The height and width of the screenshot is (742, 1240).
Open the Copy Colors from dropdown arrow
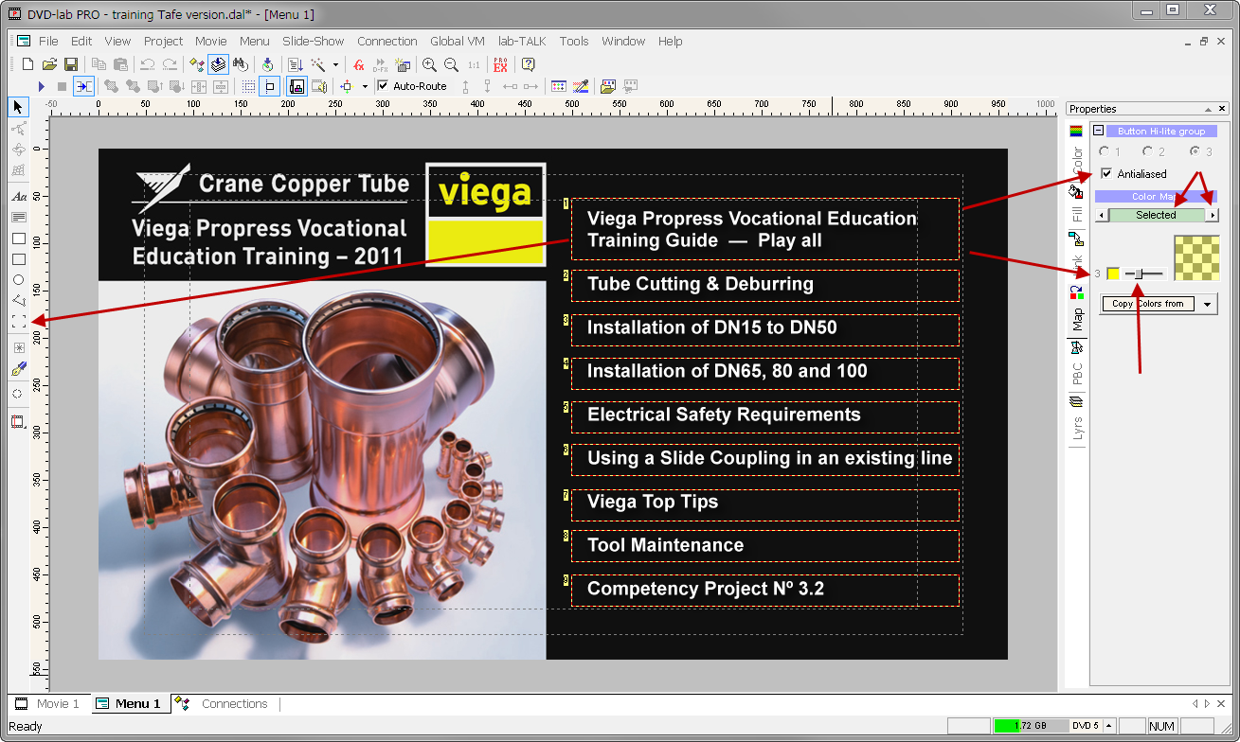coord(1207,304)
